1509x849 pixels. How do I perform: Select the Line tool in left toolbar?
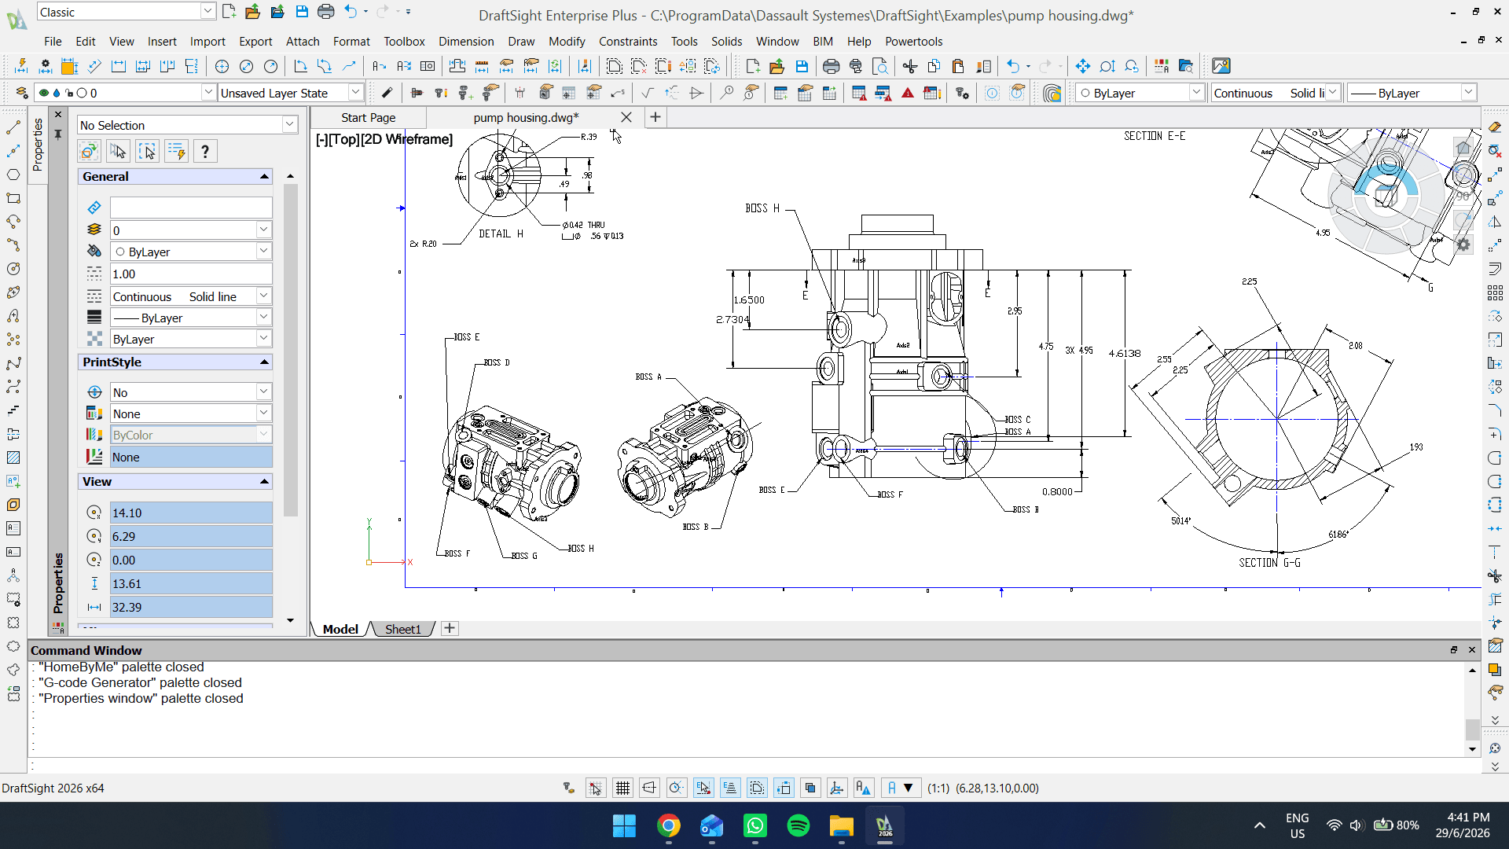click(13, 127)
